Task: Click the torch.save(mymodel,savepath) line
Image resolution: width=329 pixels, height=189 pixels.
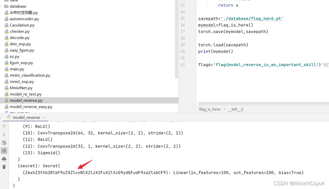Action: [233, 32]
